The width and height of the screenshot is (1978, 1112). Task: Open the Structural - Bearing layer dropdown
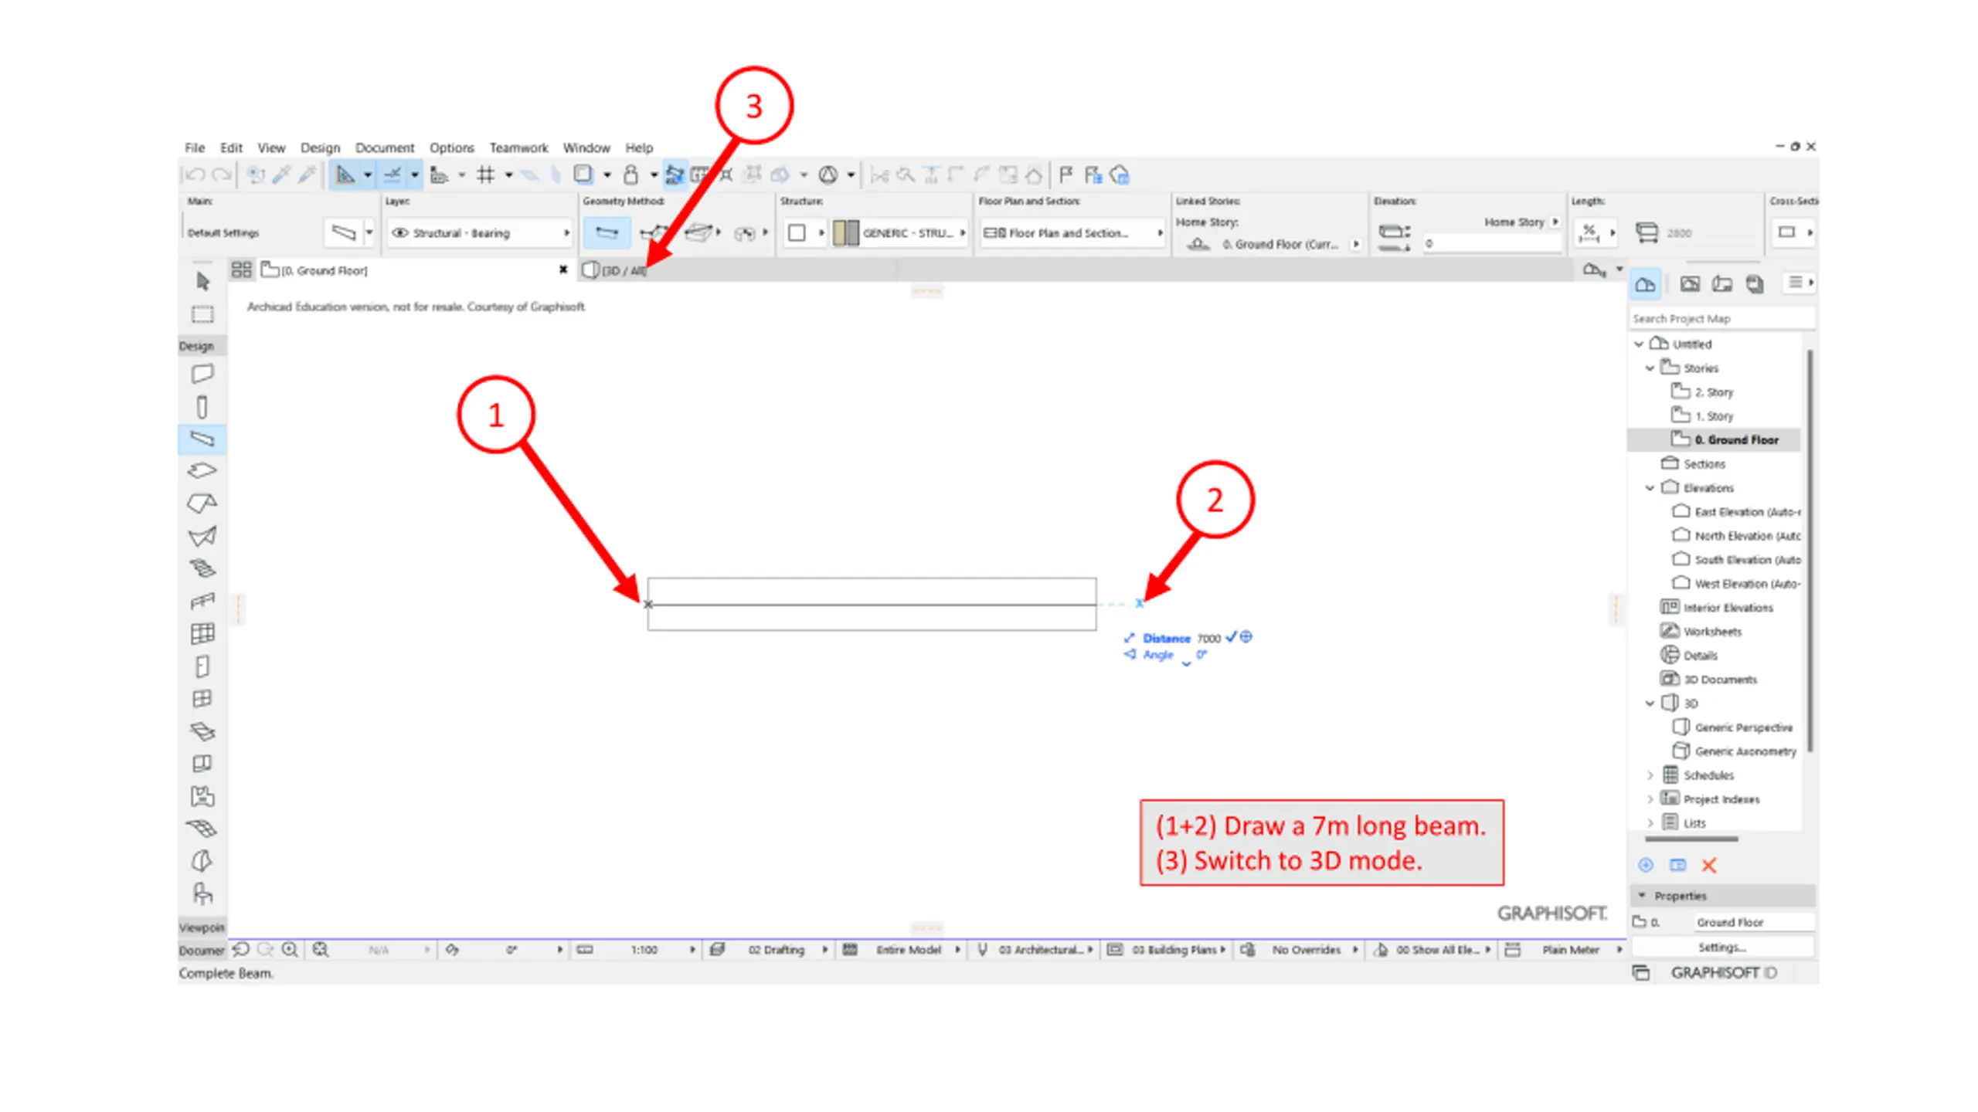480,232
